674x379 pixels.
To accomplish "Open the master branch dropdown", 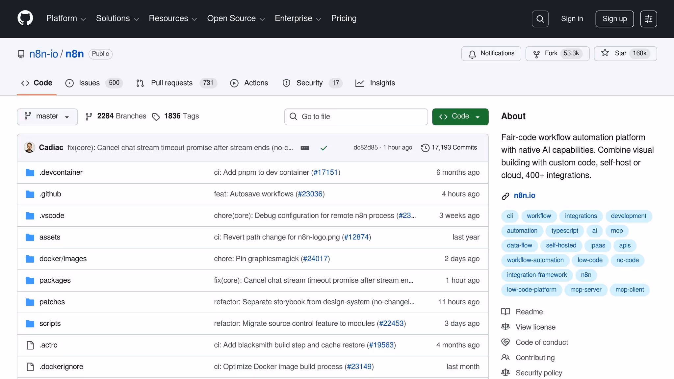I will [47, 116].
